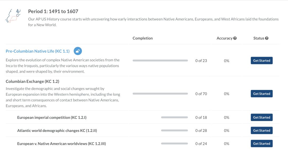Get Started on European v. Native American worldviews
The image size is (288, 154).
tap(262, 144)
